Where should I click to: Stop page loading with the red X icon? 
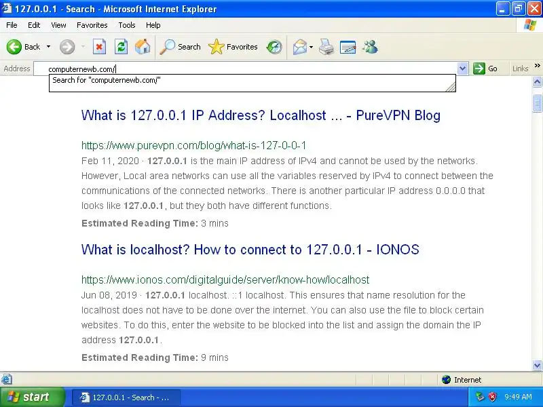[99, 47]
